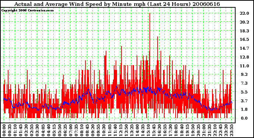This screenshot has height=138, width=254.
Task: Click the 06:25 time label
Action: pos(65,130)
